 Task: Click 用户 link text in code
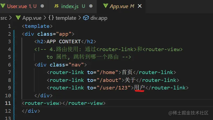[x=139, y=88]
